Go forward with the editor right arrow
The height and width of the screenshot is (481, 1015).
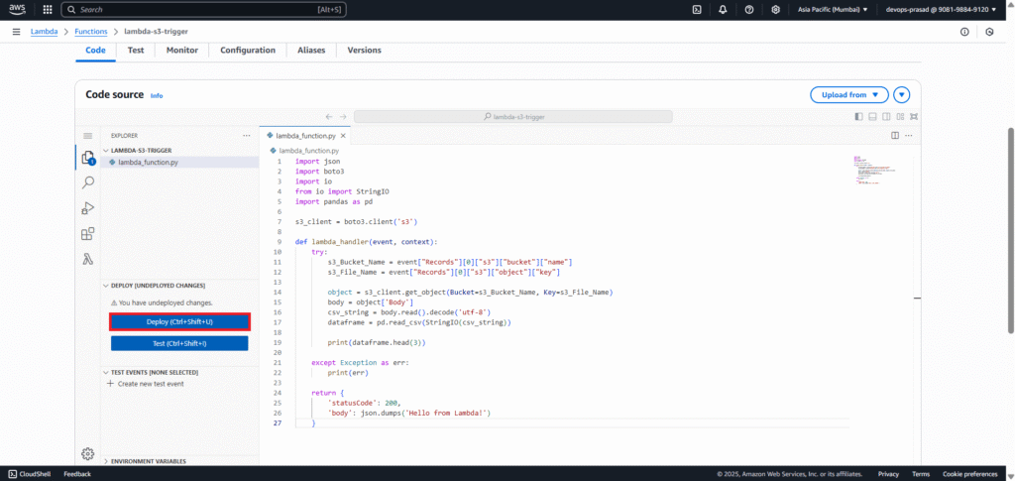click(x=343, y=116)
